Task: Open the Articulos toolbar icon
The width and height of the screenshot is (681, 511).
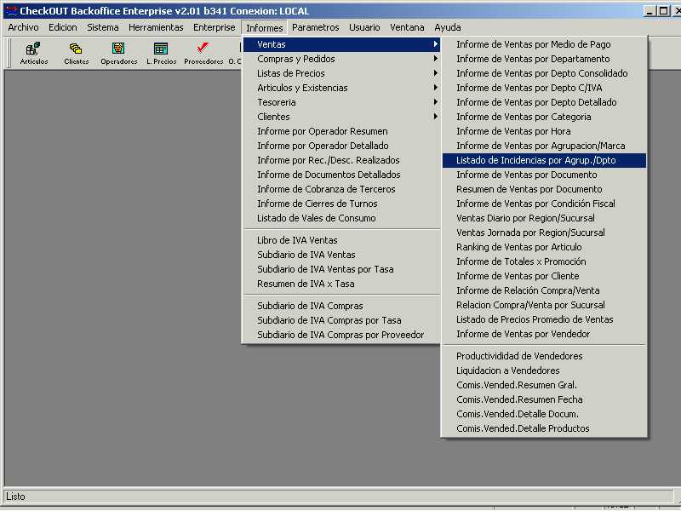Action: click(33, 53)
